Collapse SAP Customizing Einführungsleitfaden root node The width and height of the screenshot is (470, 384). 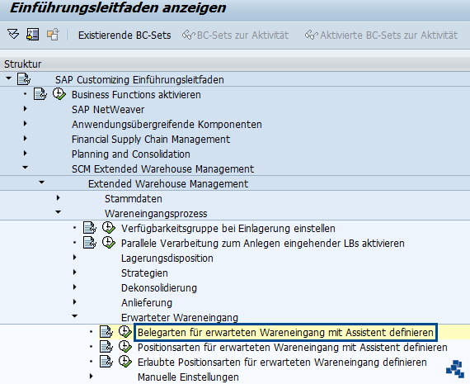click(9, 78)
